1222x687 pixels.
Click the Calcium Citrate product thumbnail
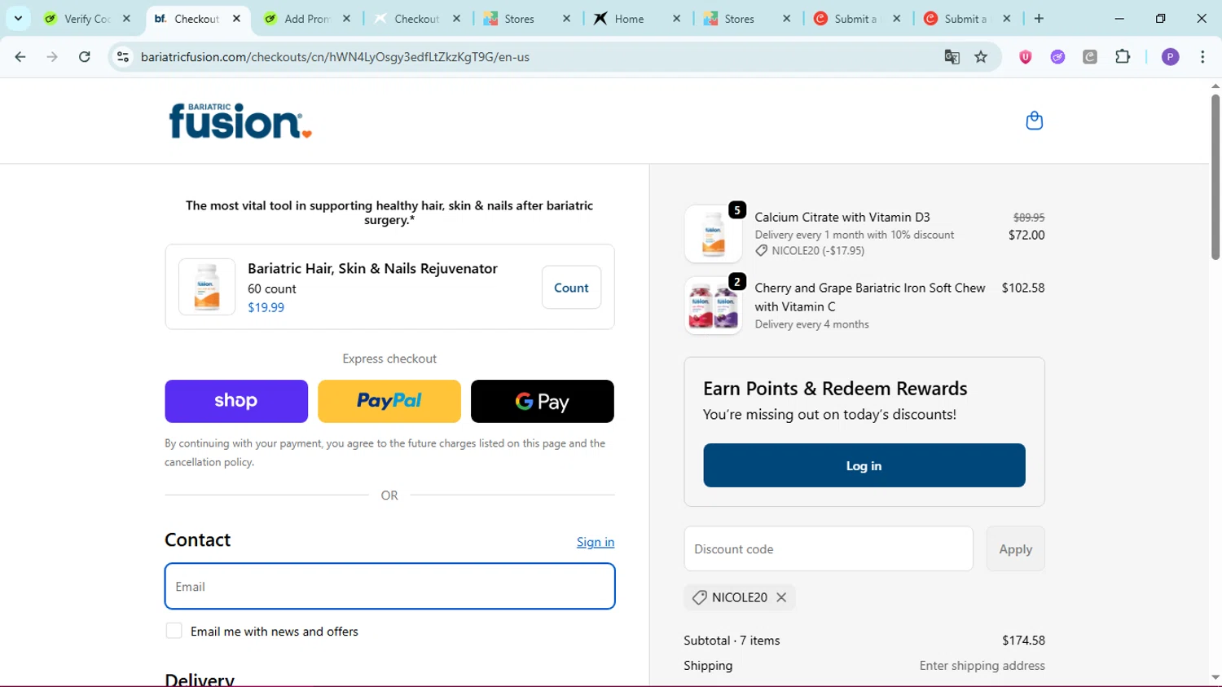713,234
